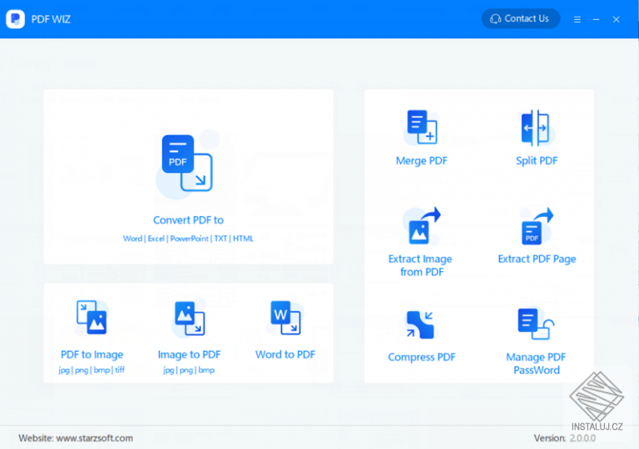Choose the Image to PDF icon
The width and height of the screenshot is (639, 449).
[190, 318]
